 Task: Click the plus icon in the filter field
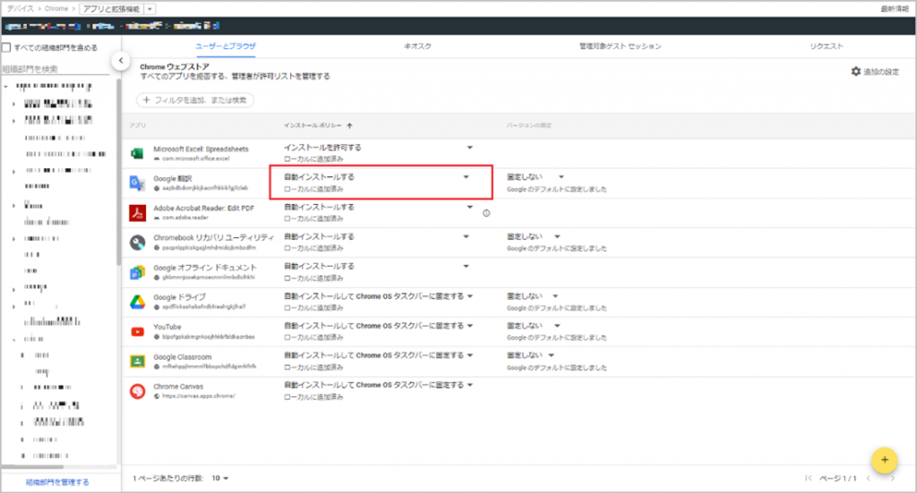pyautogui.click(x=147, y=100)
